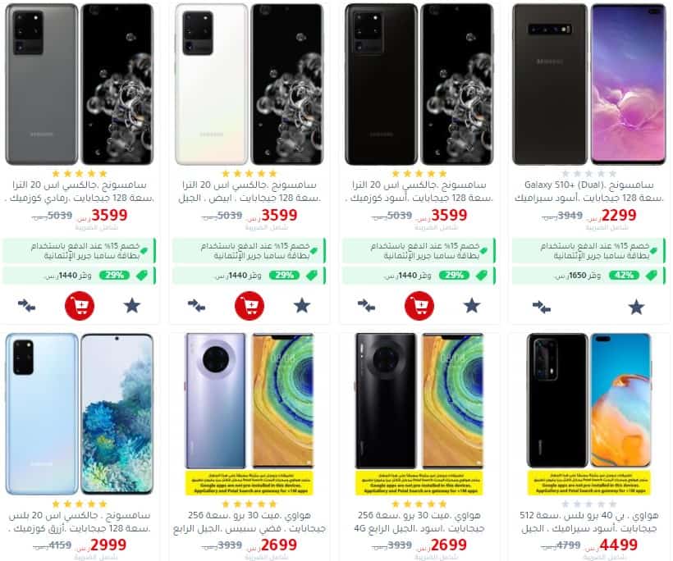Viewport: 673px width, 561px height.
Task: Compare the grey Galaxy S20 Ultra using arrows icon
Action: [26, 306]
